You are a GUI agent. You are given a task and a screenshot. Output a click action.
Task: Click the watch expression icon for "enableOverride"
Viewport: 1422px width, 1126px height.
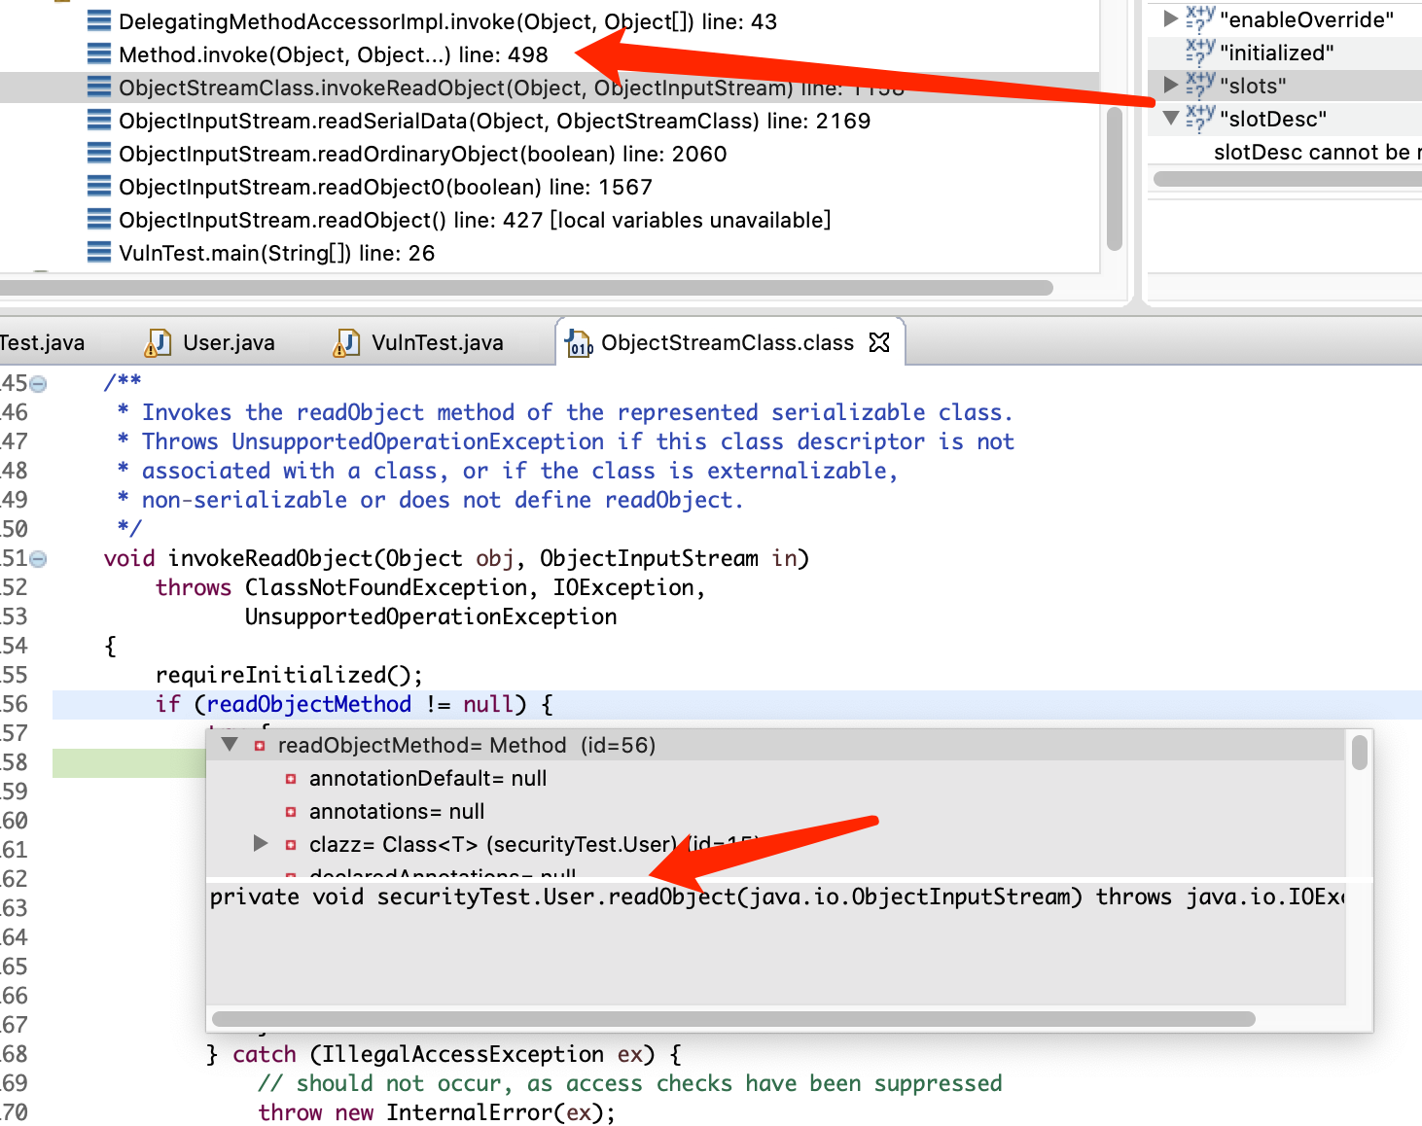[1200, 18]
